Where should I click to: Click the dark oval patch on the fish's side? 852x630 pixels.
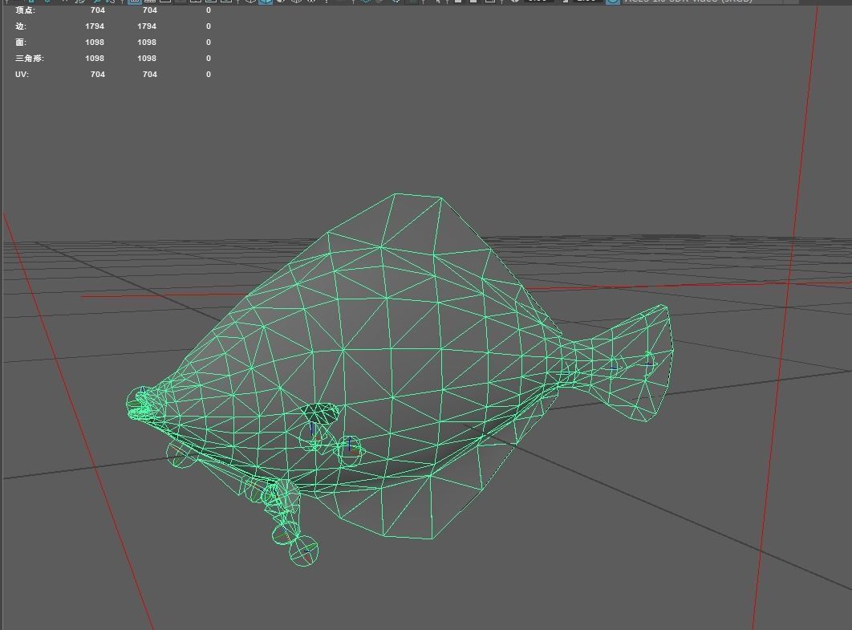click(321, 413)
